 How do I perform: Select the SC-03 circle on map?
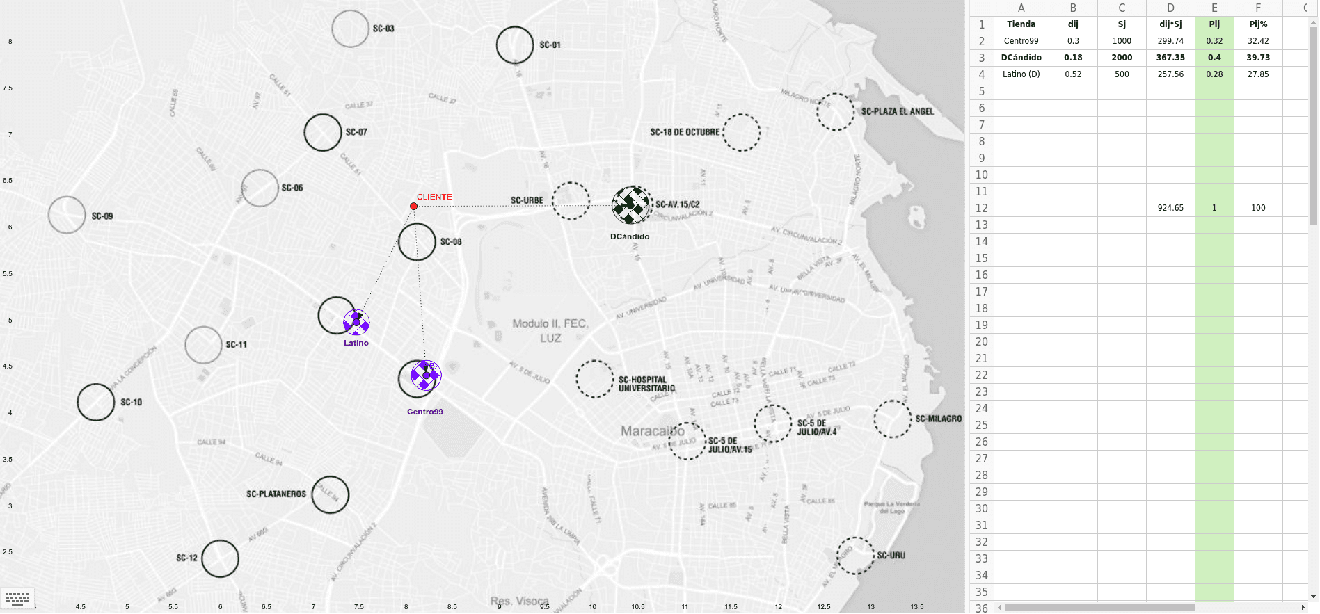(x=350, y=29)
